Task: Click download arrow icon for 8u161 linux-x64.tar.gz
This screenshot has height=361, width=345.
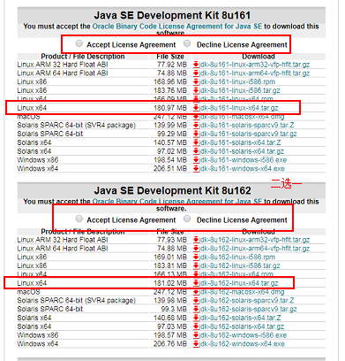Action: pos(196,108)
